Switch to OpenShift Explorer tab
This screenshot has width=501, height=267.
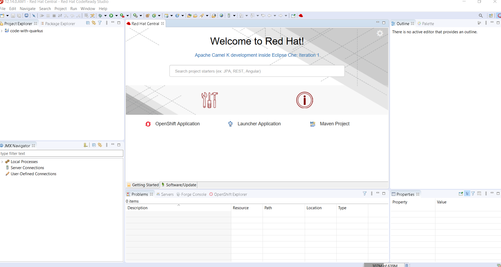(x=228, y=194)
